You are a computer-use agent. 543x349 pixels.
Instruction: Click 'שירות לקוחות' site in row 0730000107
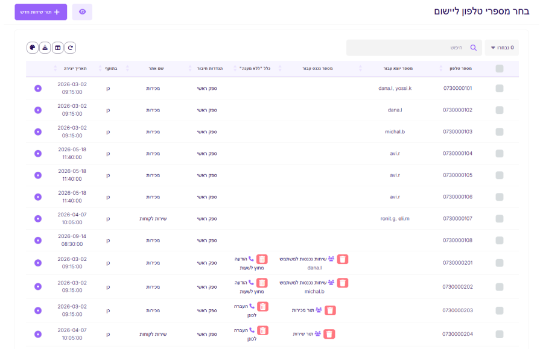(x=153, y=219)
